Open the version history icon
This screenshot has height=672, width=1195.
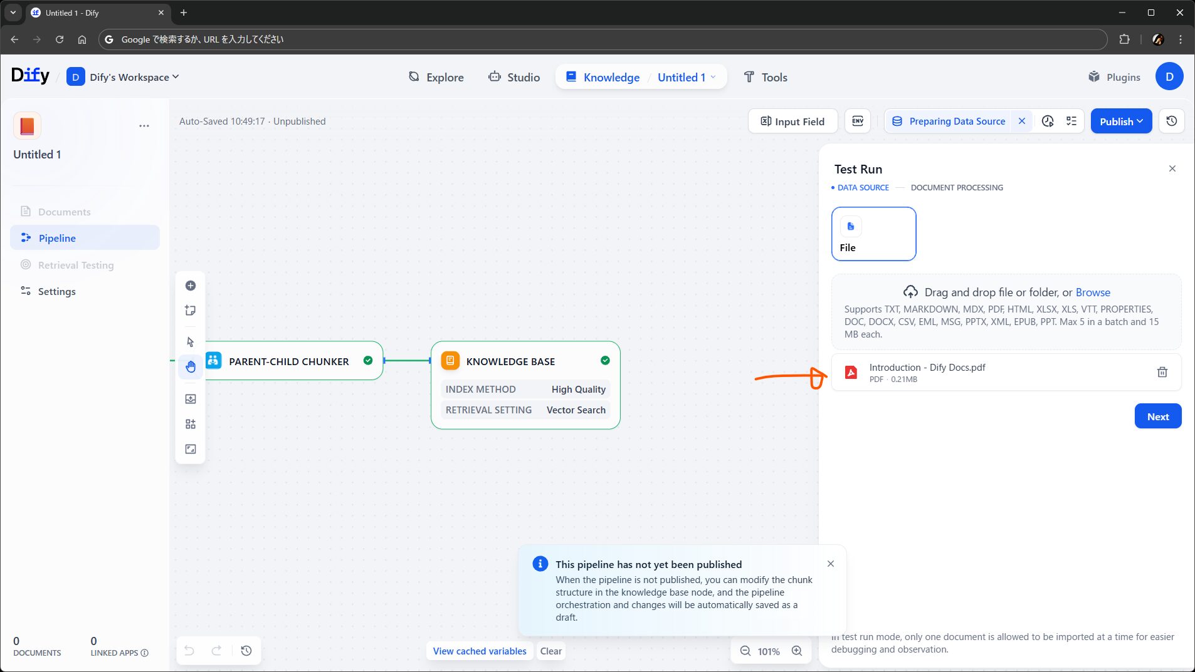click(1171, 121)
